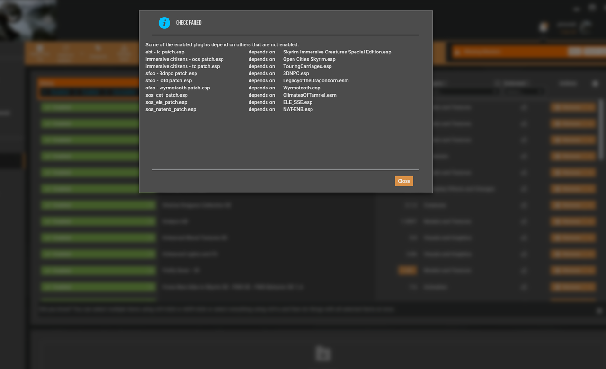Select 'sos_ele_patch.esp' text
Viewport: 606px width, 369px height.
coord(166,102)
